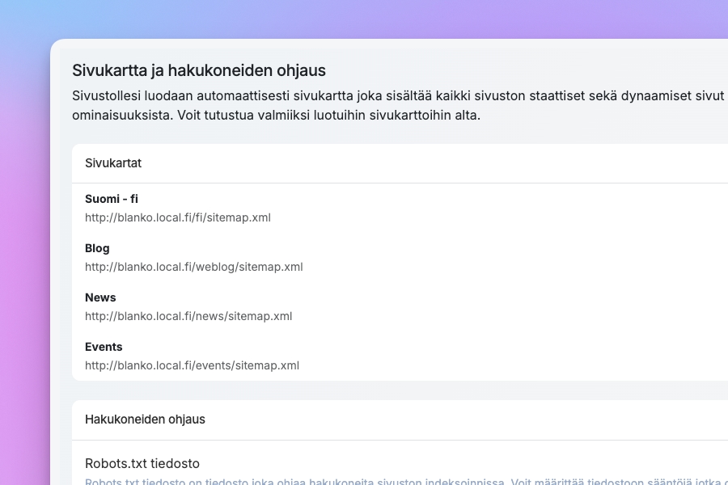
Task: Open the news sitemap.xml URL
Action: coord(188,316)
